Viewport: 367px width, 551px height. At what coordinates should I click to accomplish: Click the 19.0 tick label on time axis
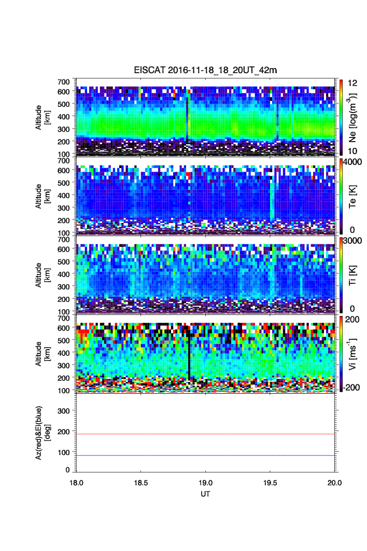click(206, 483)
